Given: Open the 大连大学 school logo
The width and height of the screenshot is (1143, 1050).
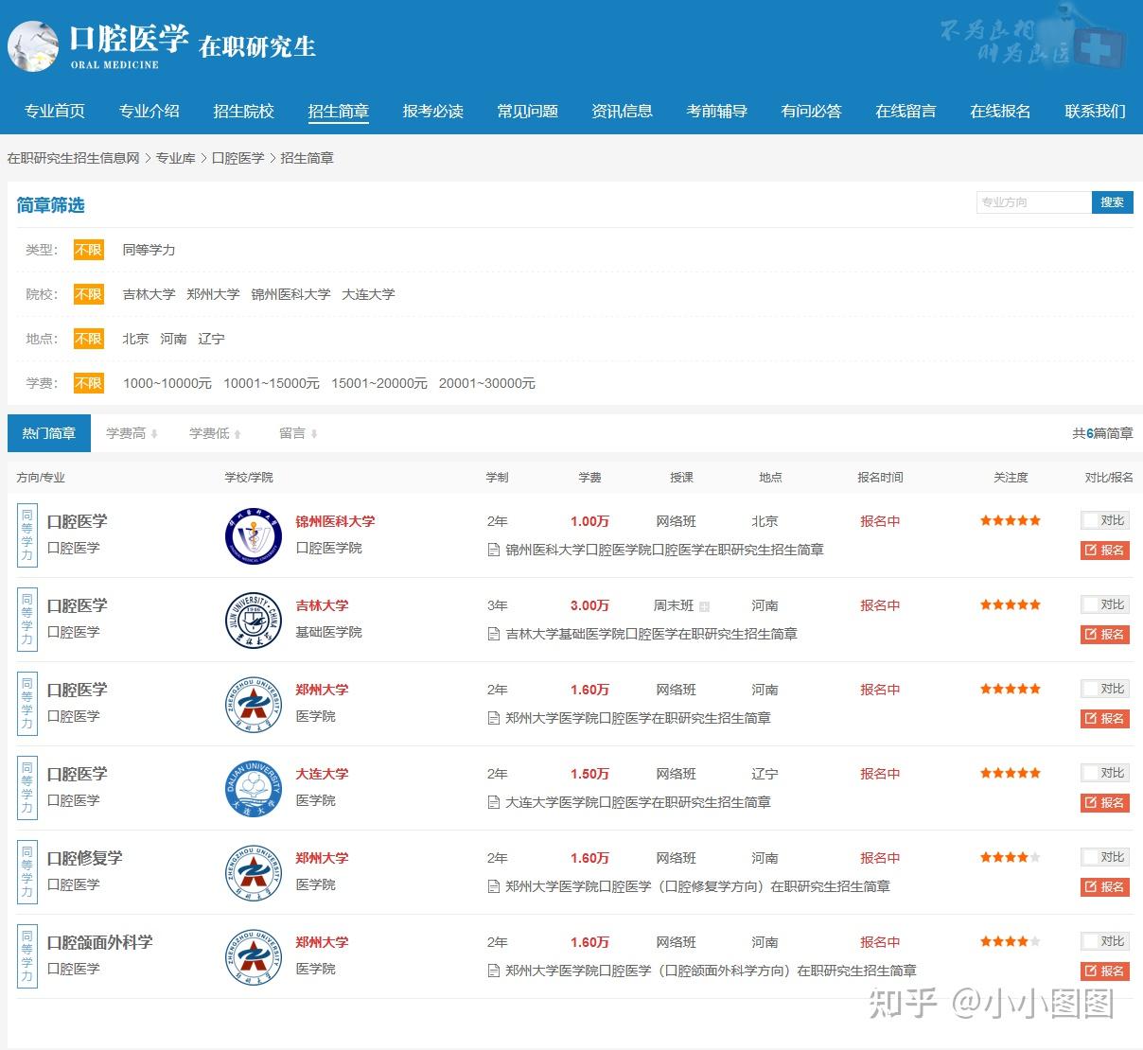Looking at the screenshot, I should point(254,789).
